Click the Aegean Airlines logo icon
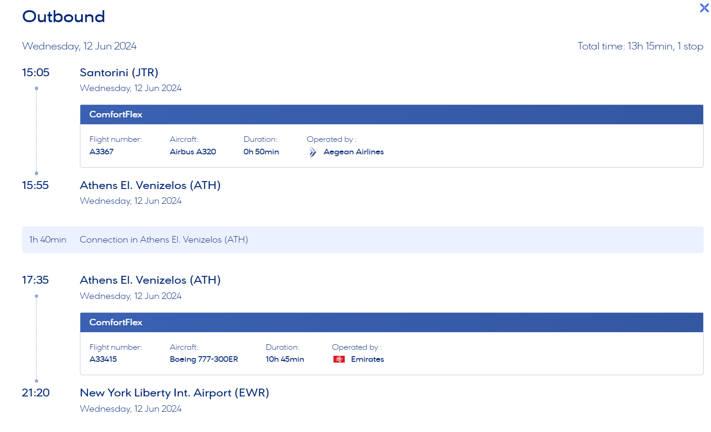This screenshot has width=711, height=432. [313, 152]
